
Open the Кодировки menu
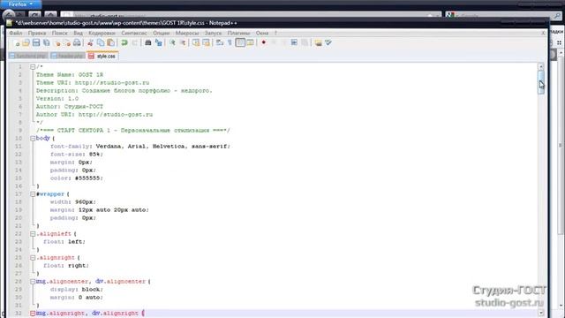tap(102, 33)
